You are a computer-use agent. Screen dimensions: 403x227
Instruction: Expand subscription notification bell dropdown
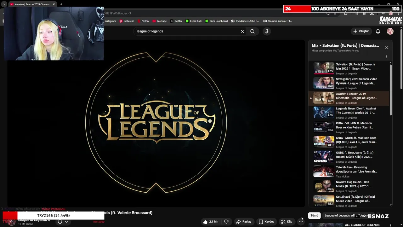(x=63, y=222)
